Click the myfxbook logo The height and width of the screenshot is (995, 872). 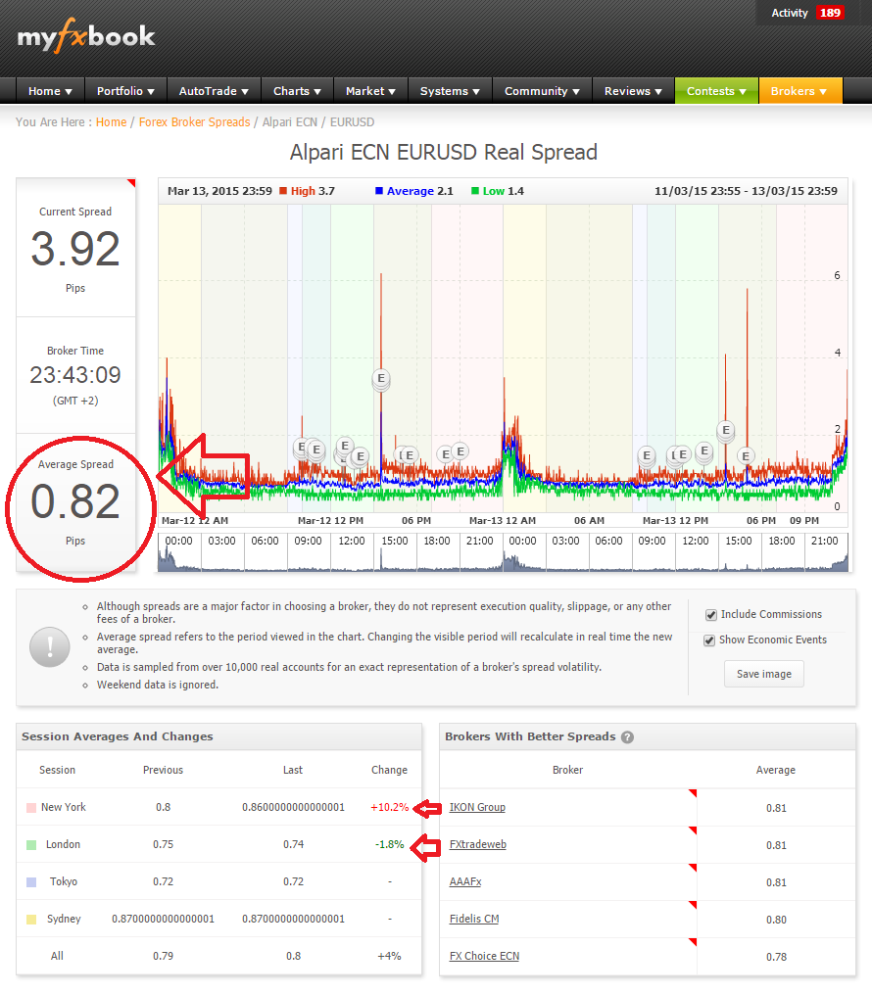pyautogui.click(x=85, y=36)
